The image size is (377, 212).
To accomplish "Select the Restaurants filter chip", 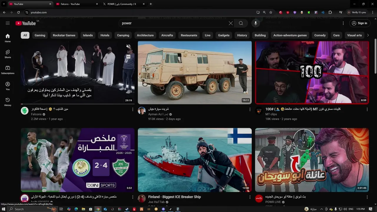I will click(189, 35).
